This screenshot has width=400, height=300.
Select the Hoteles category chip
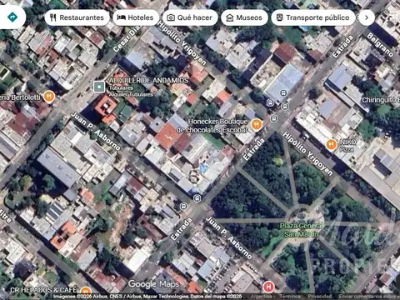point(136,17)
